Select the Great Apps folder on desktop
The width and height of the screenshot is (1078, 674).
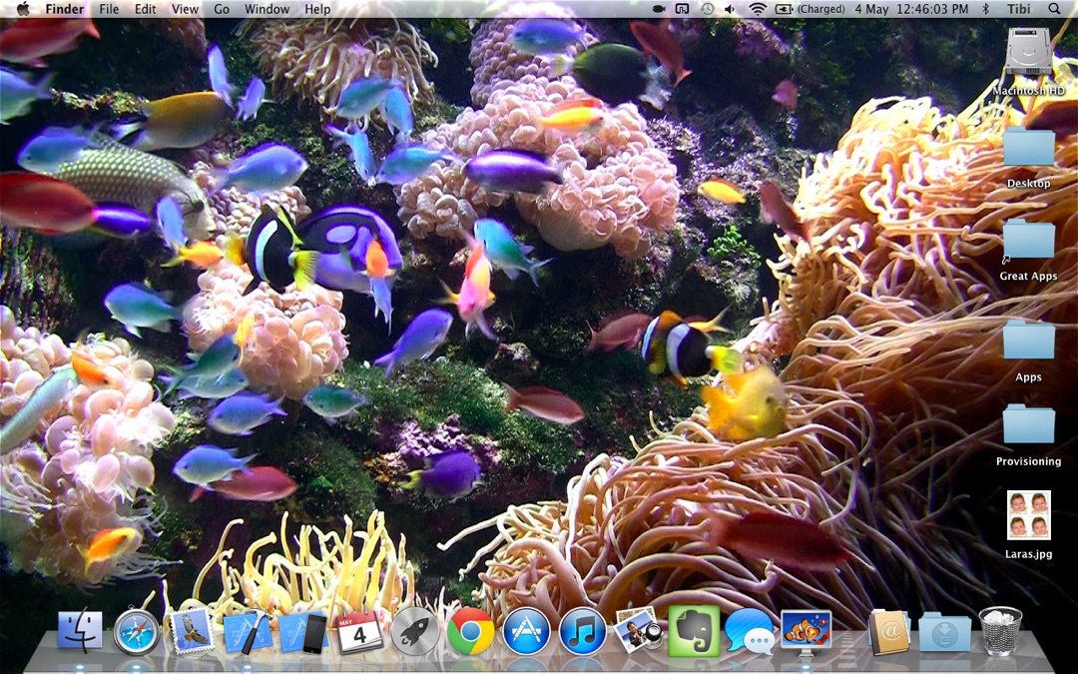1028,242
